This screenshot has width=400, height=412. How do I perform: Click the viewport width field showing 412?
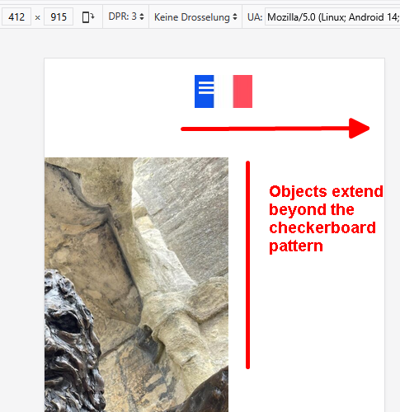(x=16, y=17)
